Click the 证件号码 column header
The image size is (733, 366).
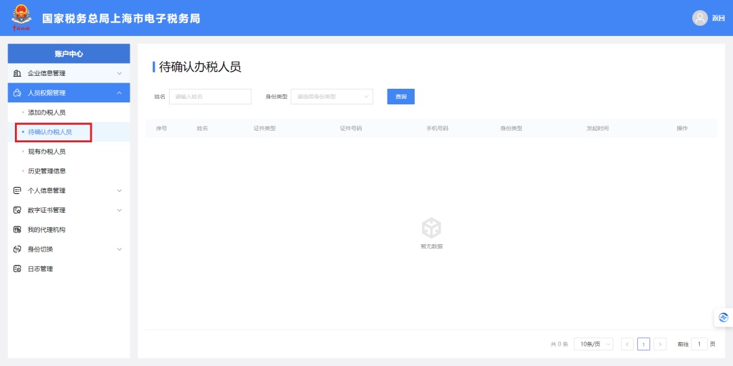tap(351, 128)
